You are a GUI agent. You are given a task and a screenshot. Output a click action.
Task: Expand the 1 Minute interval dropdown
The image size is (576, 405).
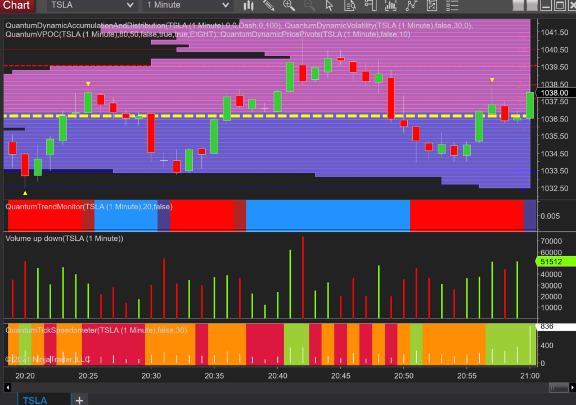(187, 5)
